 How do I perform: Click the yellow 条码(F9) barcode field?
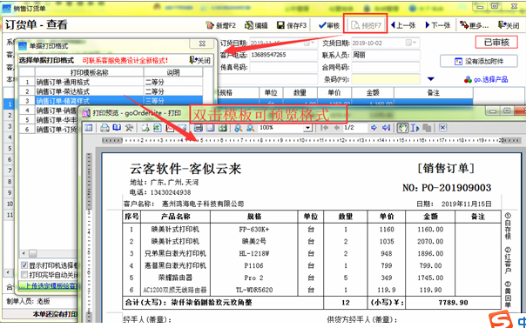click(x=386, y=79)
